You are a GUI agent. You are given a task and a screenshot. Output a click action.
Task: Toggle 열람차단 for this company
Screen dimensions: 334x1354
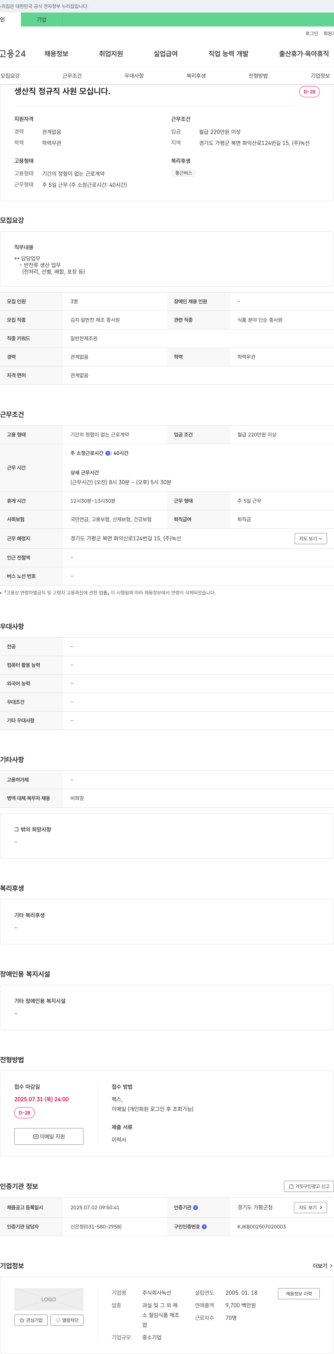67,1320
